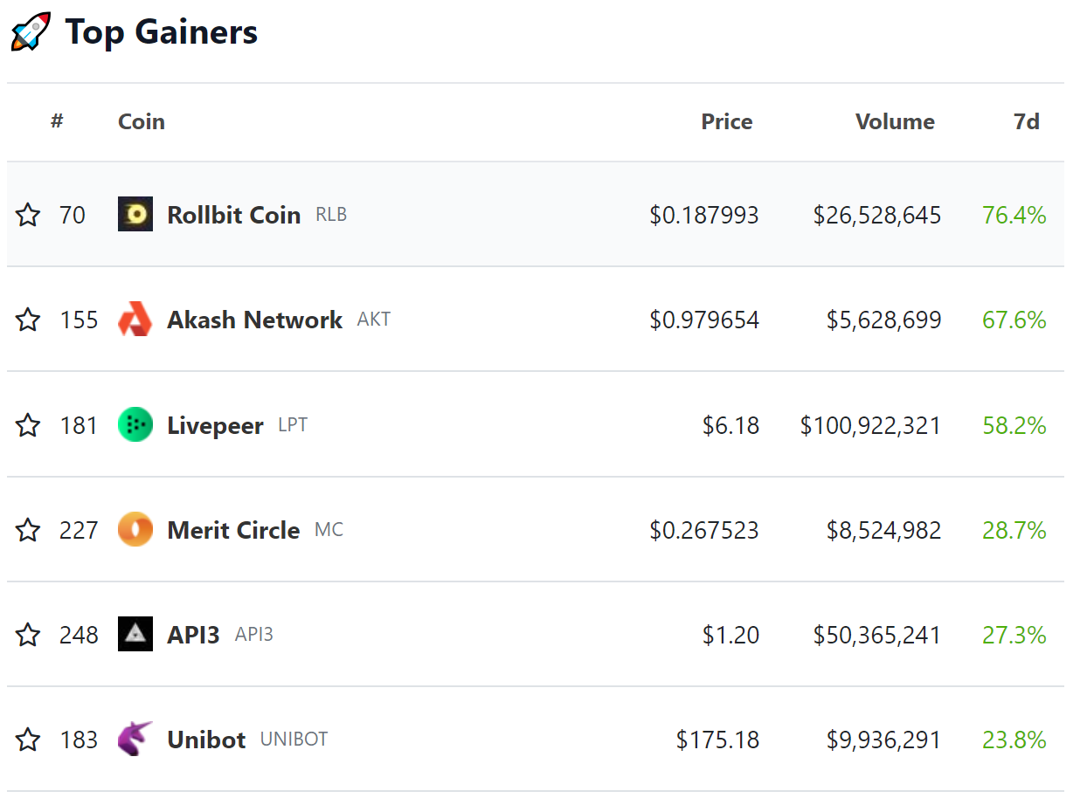This screenshot has width=1087, height=805.
Task: Favorite Rollbit Coin with the star
Action: (28, 215)
